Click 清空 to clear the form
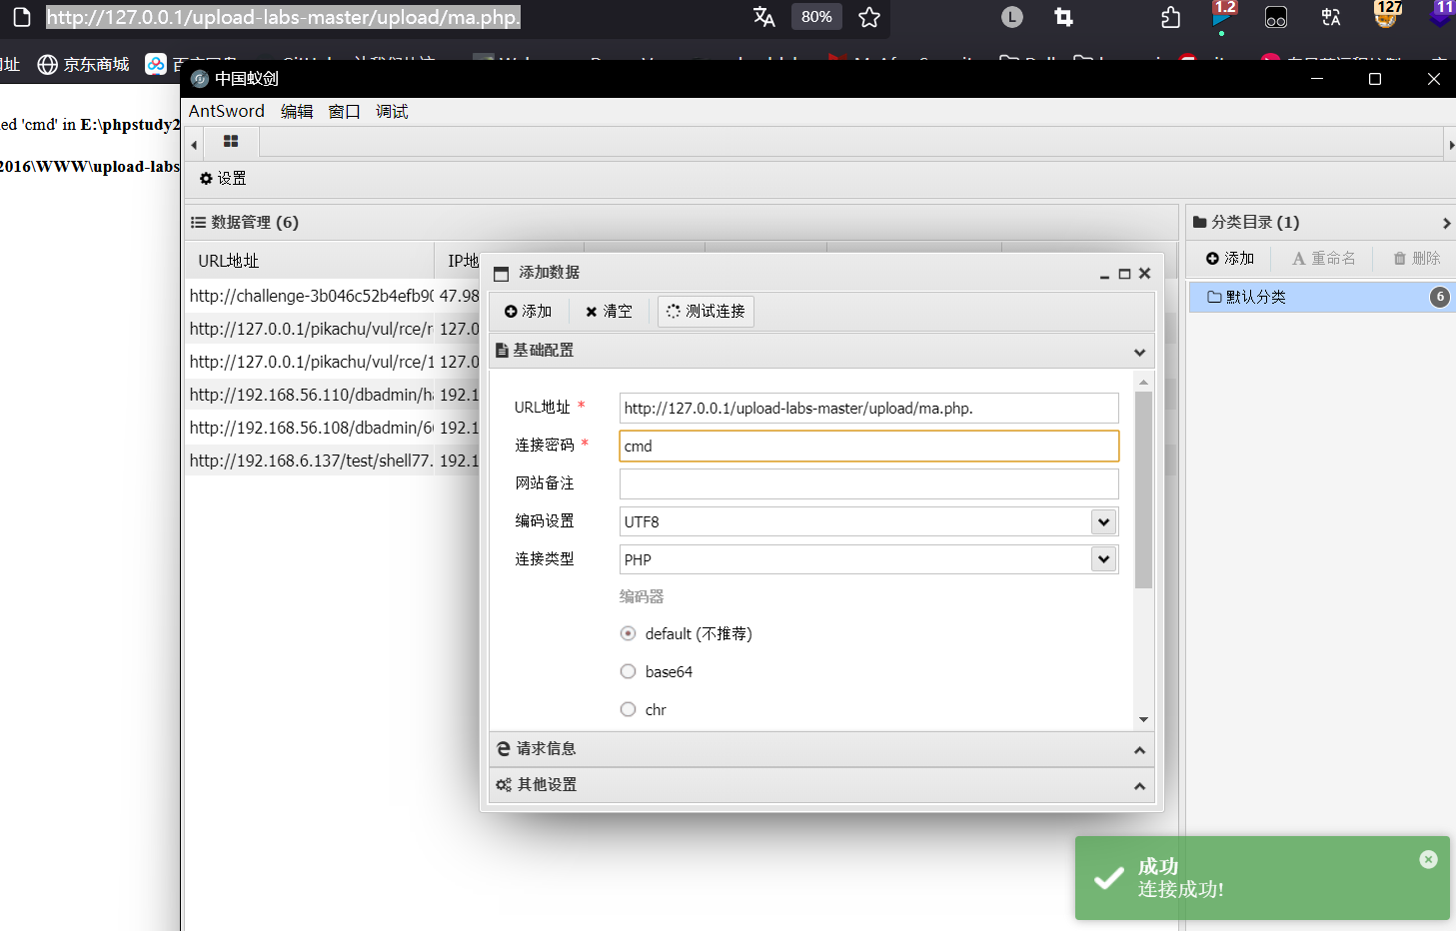1456x931 pixels. (609, 311)
